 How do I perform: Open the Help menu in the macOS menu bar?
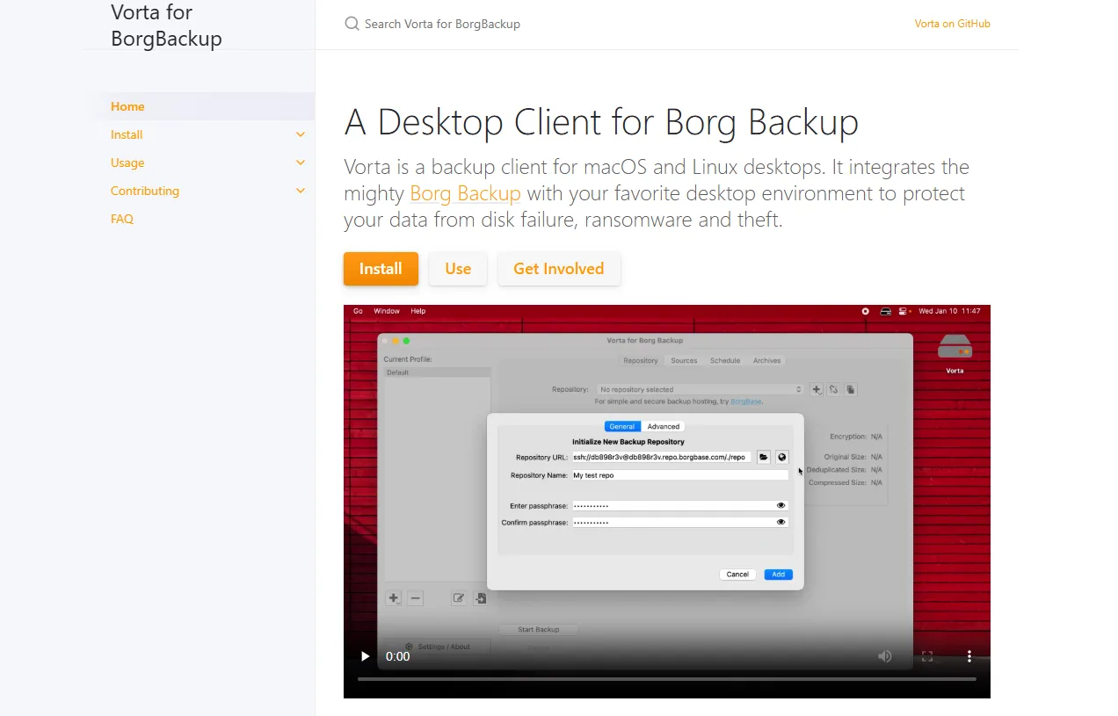click(418, 311)
